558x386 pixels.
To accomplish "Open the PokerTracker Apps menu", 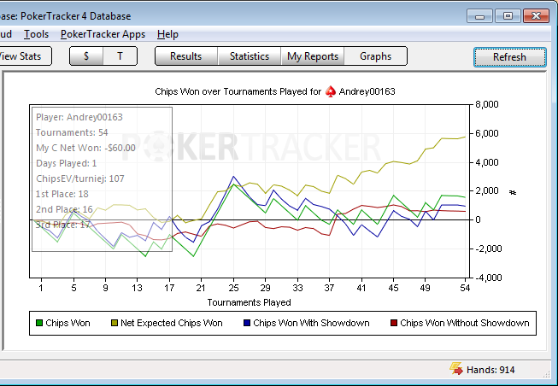I will tap(103, 34).
